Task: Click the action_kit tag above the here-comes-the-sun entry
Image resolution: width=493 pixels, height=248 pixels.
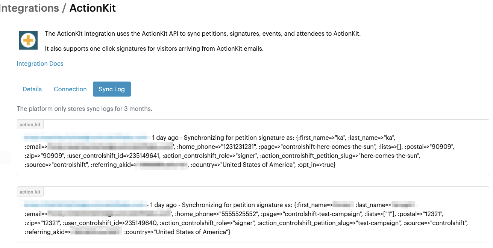Action: click(30, 124)
